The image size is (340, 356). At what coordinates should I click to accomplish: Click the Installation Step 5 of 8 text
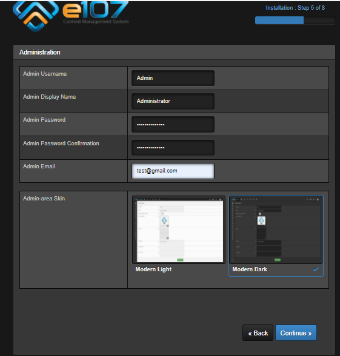click(295, 8)
